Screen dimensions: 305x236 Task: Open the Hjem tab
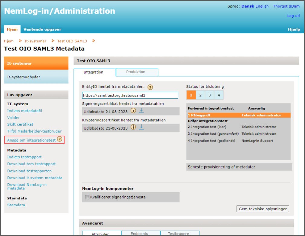tap(12, 29)
